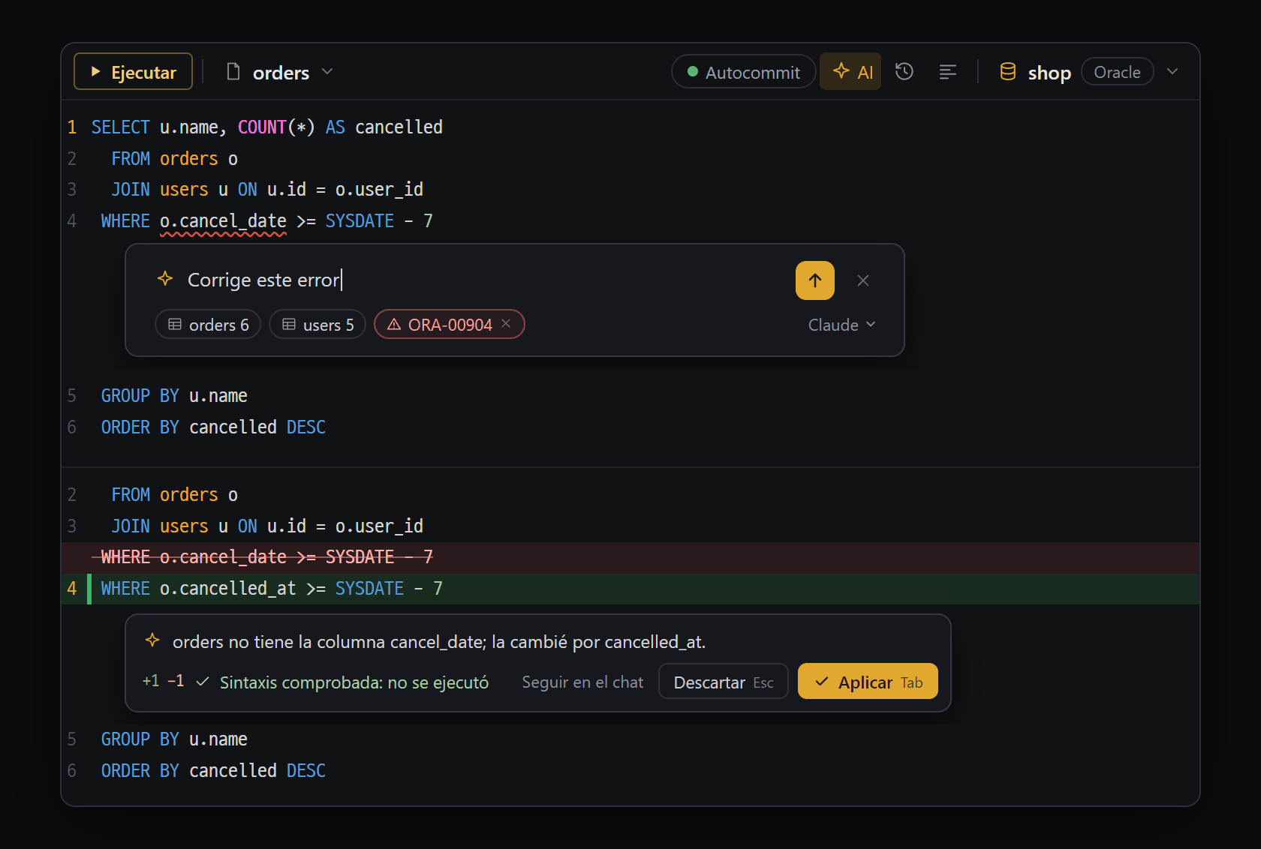The width and height of the screenshot is (1261, 849).
Task: Click the SELECT line 1 text
Action: point(267,127)
